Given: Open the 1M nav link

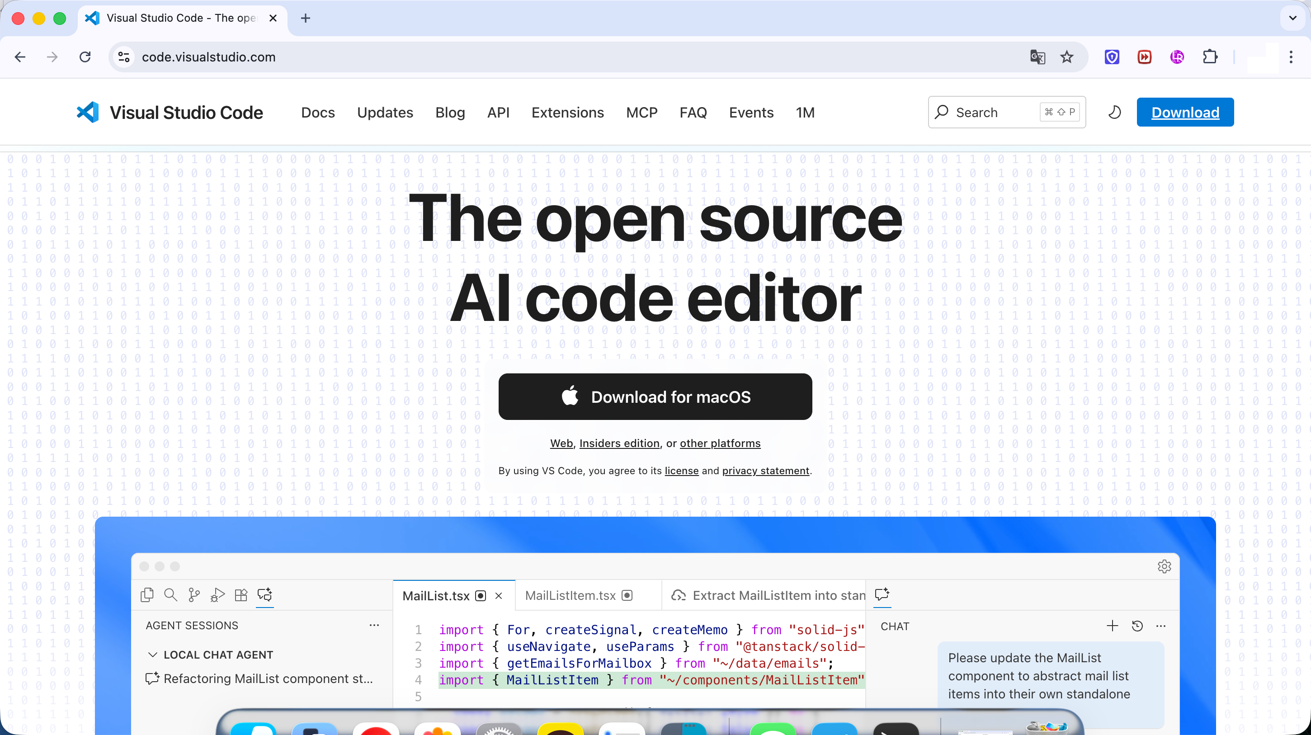Looking at the screenshot, I should [805, 113].
